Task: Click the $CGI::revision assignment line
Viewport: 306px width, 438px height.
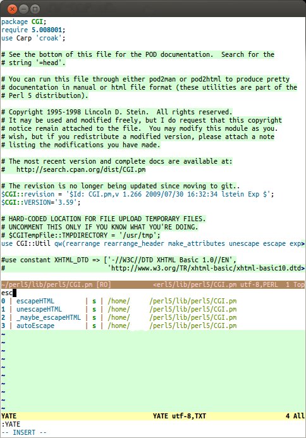Action: point(137,194)
